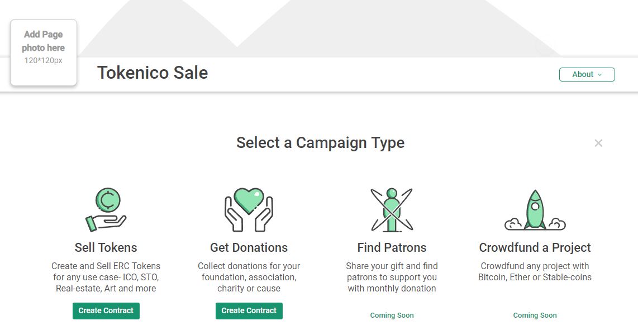Viewport: 638px width, 335px height.
Task: Click the Add Page photo here placeholder
Action: (44, 52)
